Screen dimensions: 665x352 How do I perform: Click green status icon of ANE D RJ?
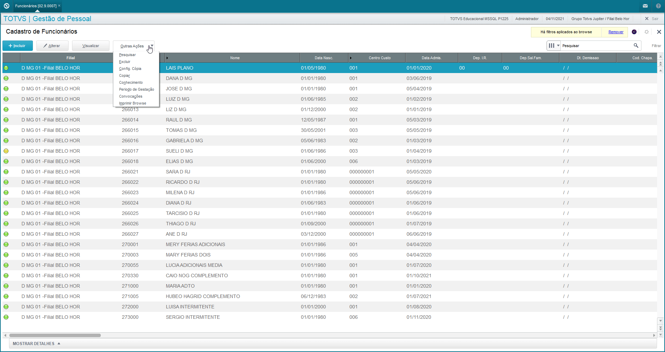(x=6, y=234)
